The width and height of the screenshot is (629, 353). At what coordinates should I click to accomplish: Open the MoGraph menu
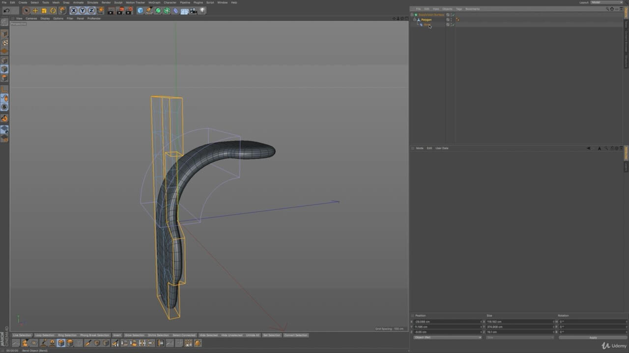(x=154, y=2)
